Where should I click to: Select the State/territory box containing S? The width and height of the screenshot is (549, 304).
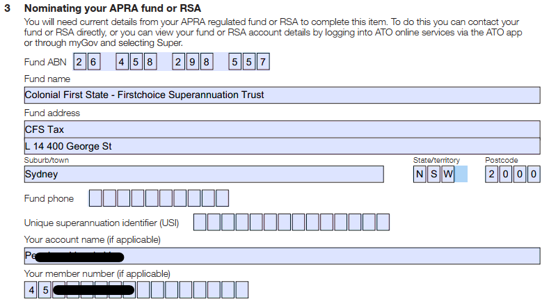tap(433, 174)
